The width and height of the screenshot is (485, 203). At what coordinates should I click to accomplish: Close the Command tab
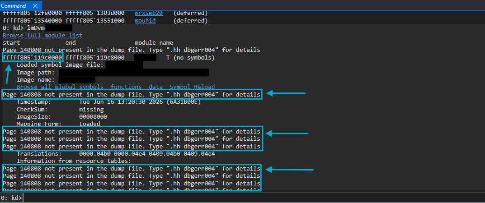coord(35,6)
